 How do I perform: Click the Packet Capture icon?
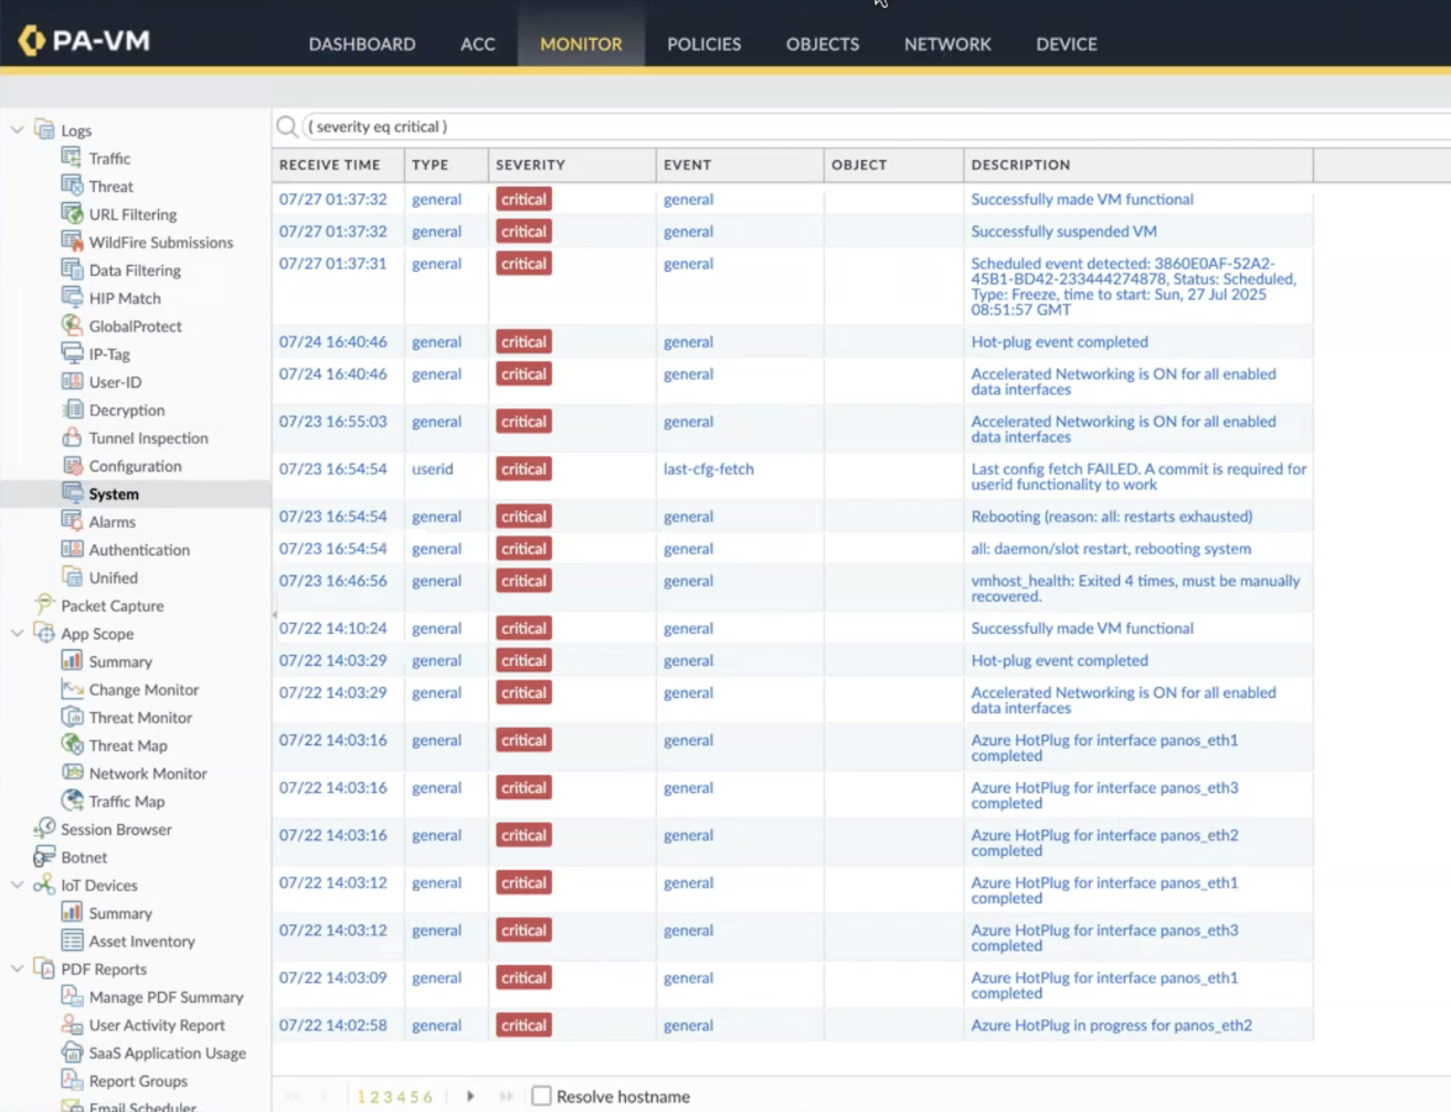pyautogui.click(x=44, y=605)
